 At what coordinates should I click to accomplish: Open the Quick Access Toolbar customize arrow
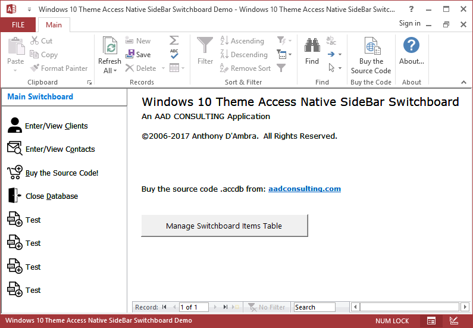pos(29,10)
